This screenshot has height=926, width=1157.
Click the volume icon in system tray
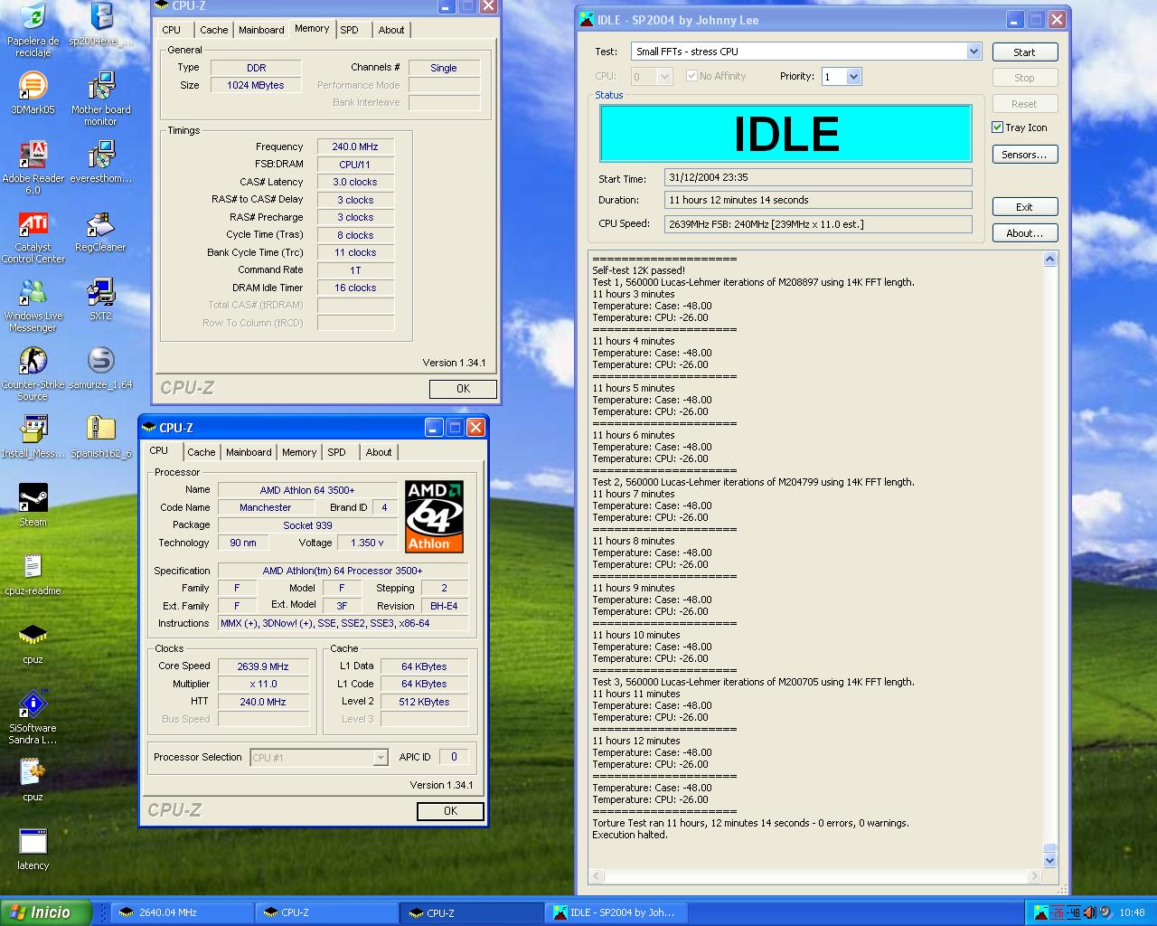point(1090,912)
